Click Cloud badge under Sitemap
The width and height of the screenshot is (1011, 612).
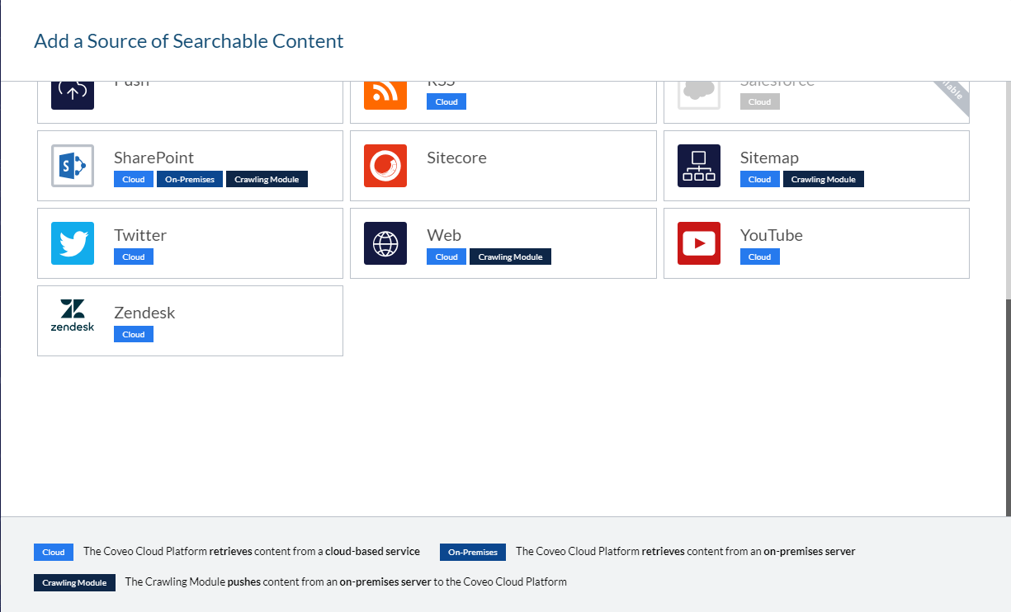tap(760, 179)
